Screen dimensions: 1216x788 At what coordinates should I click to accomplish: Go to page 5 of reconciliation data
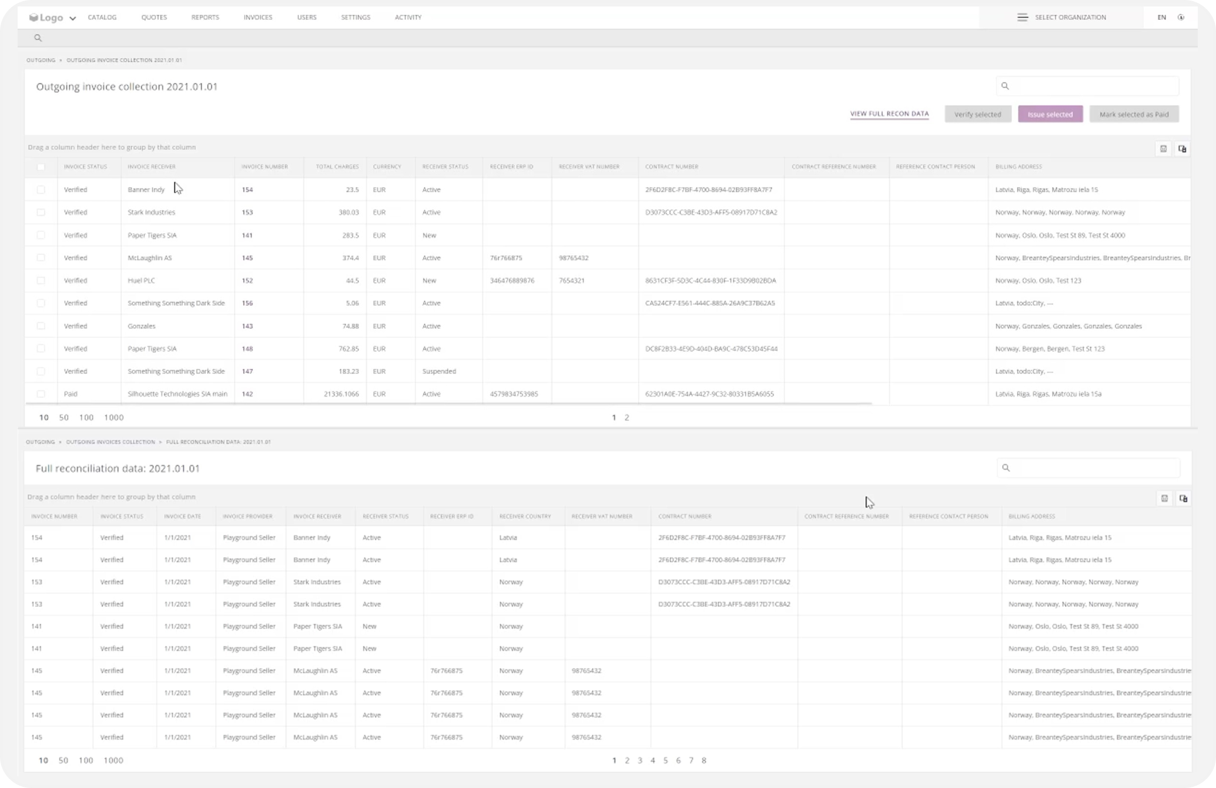tap(665, 760)
